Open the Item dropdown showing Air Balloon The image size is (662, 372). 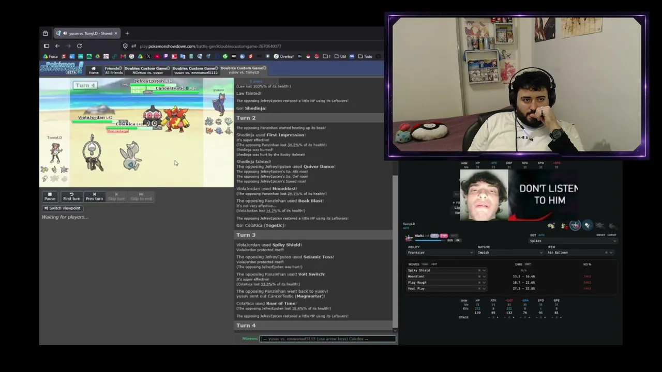[579, 253]
